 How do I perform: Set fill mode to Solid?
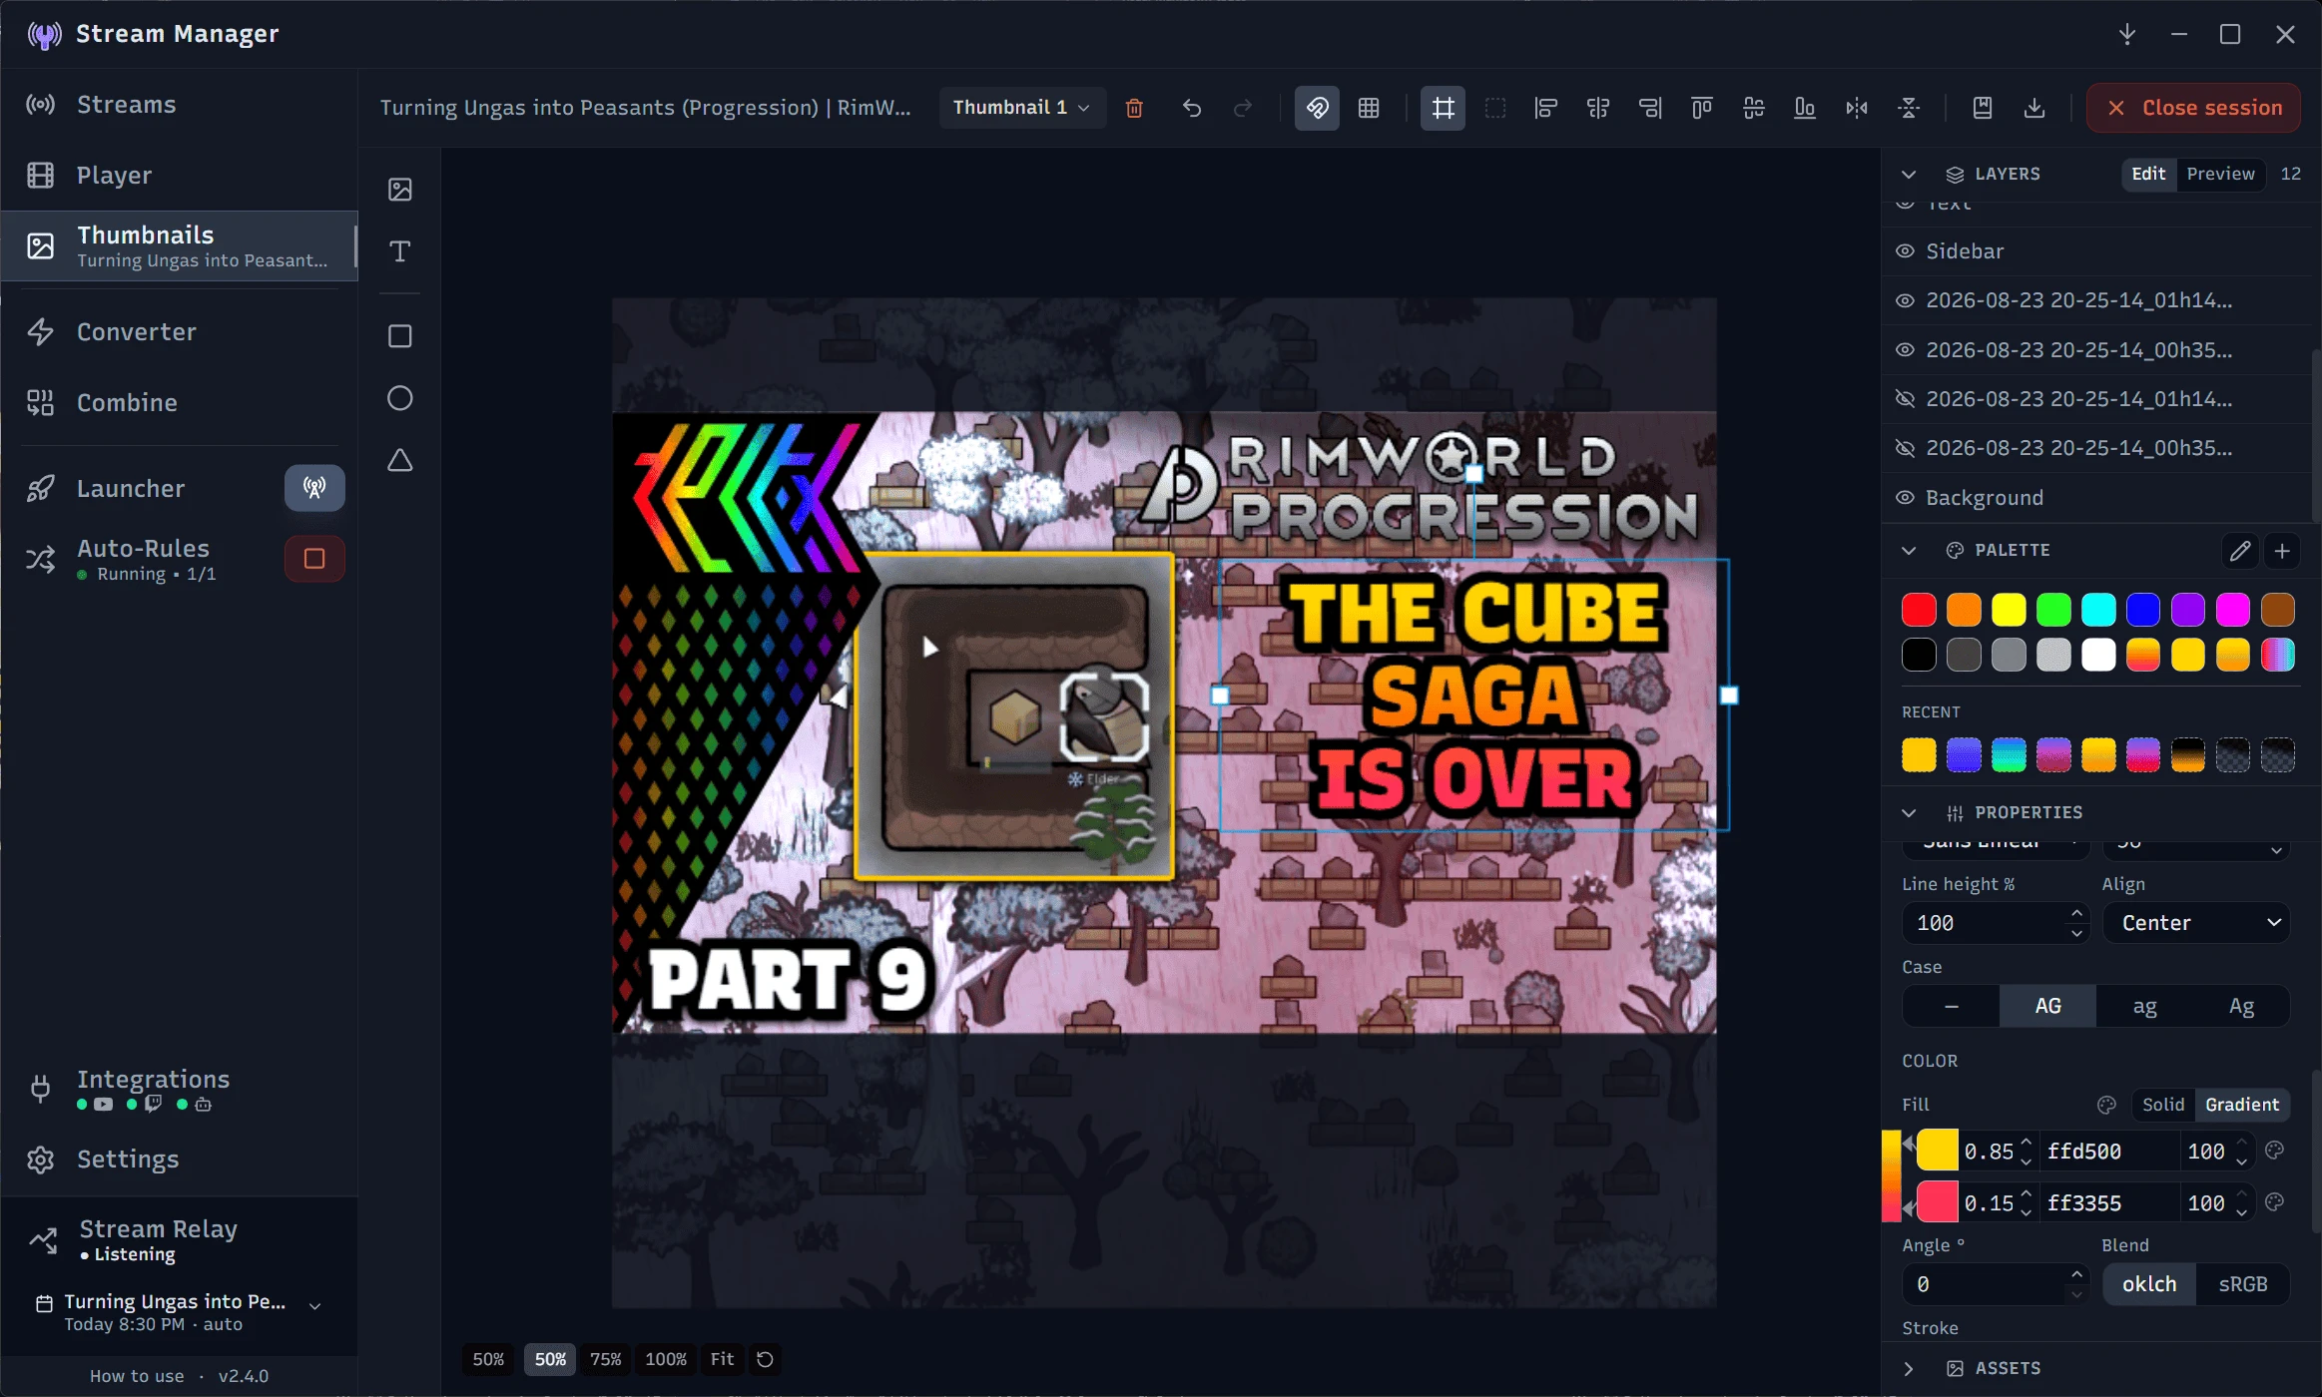point(2163,1105)
